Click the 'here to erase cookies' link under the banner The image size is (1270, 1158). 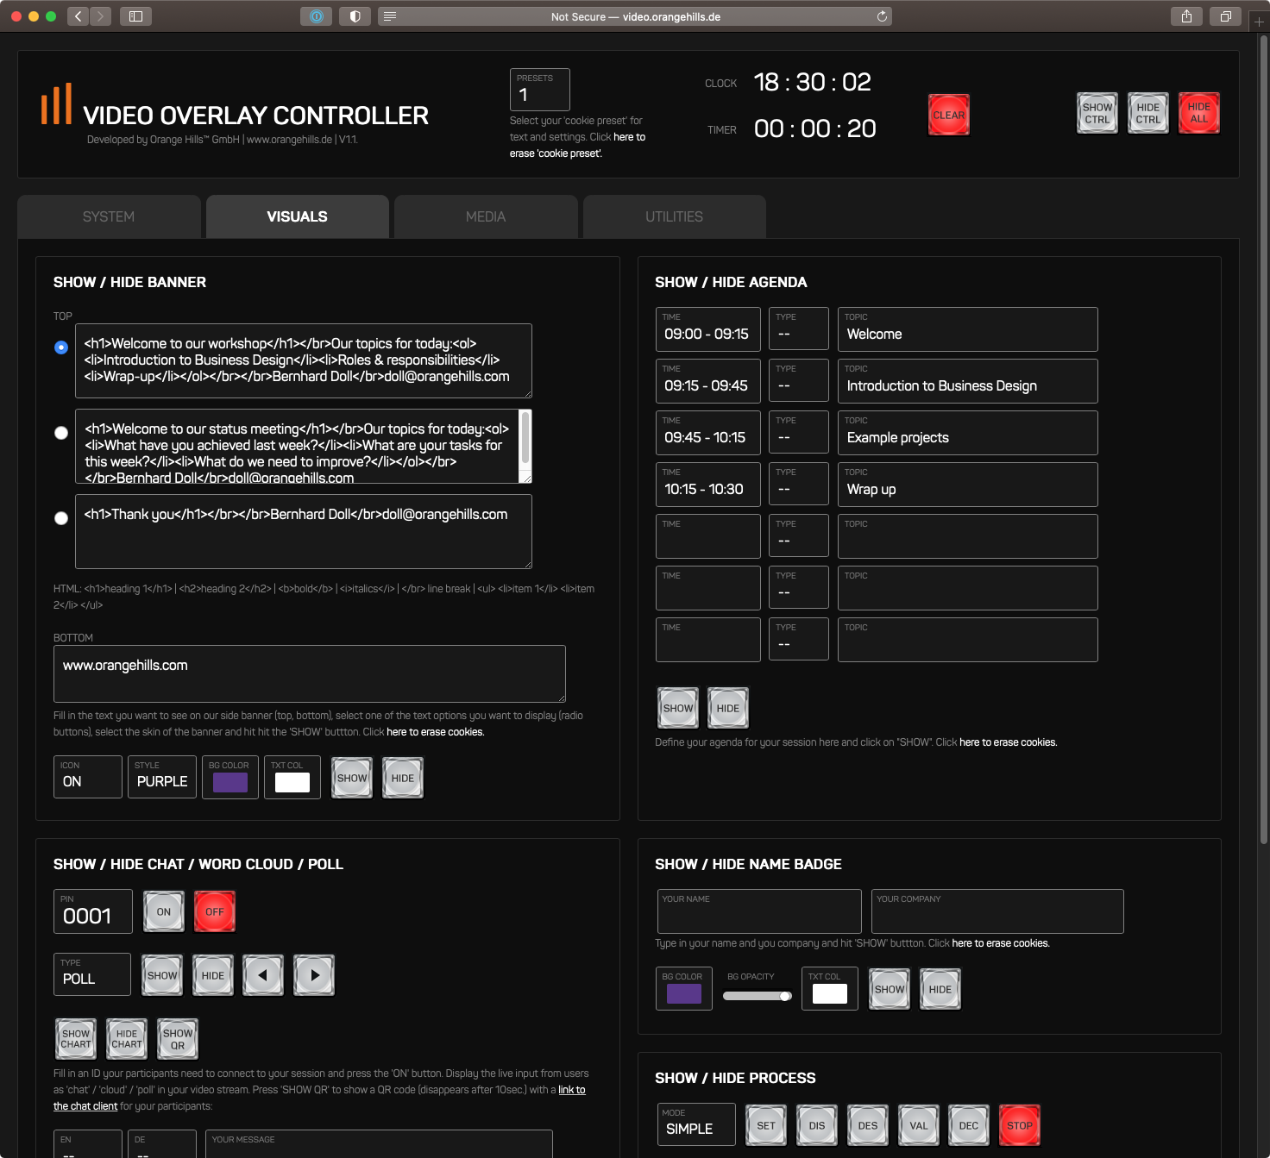click(435, 731)
